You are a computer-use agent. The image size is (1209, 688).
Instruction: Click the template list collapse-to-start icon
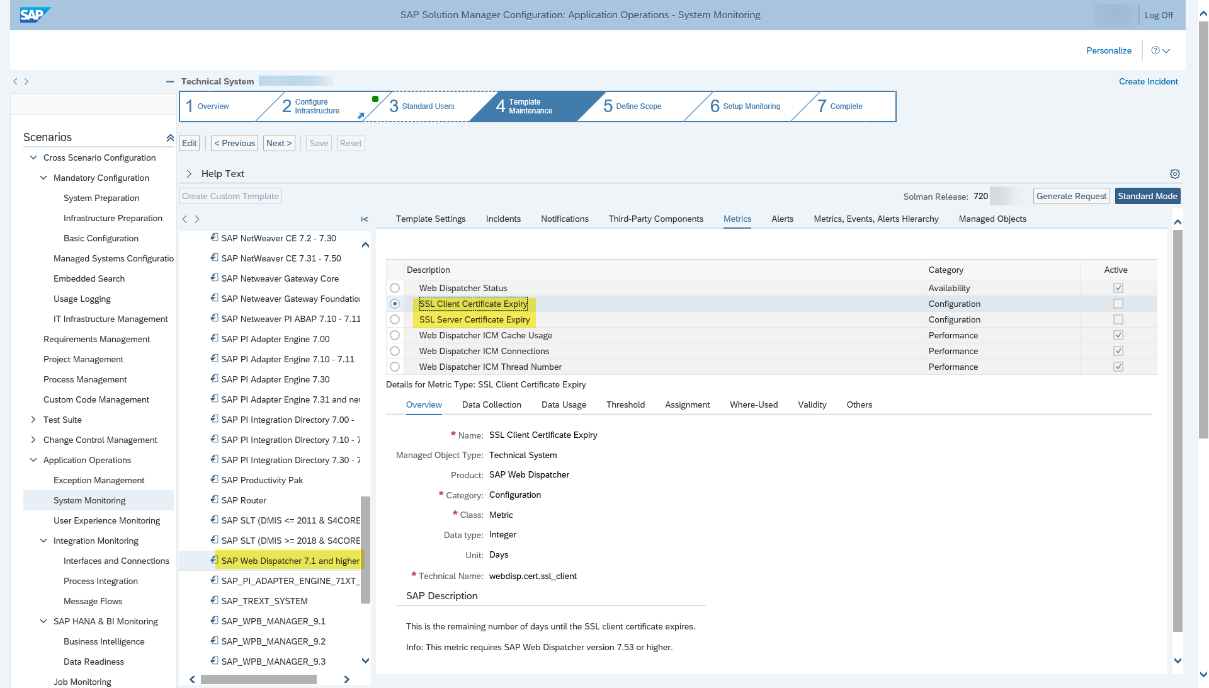364,219
